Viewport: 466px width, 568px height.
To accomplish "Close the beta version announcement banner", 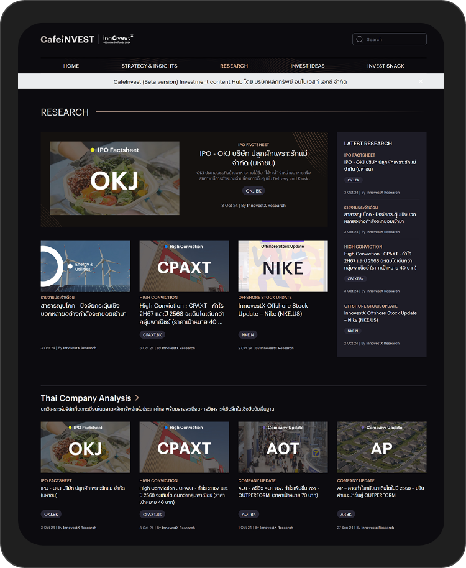I will click(421, 81).
